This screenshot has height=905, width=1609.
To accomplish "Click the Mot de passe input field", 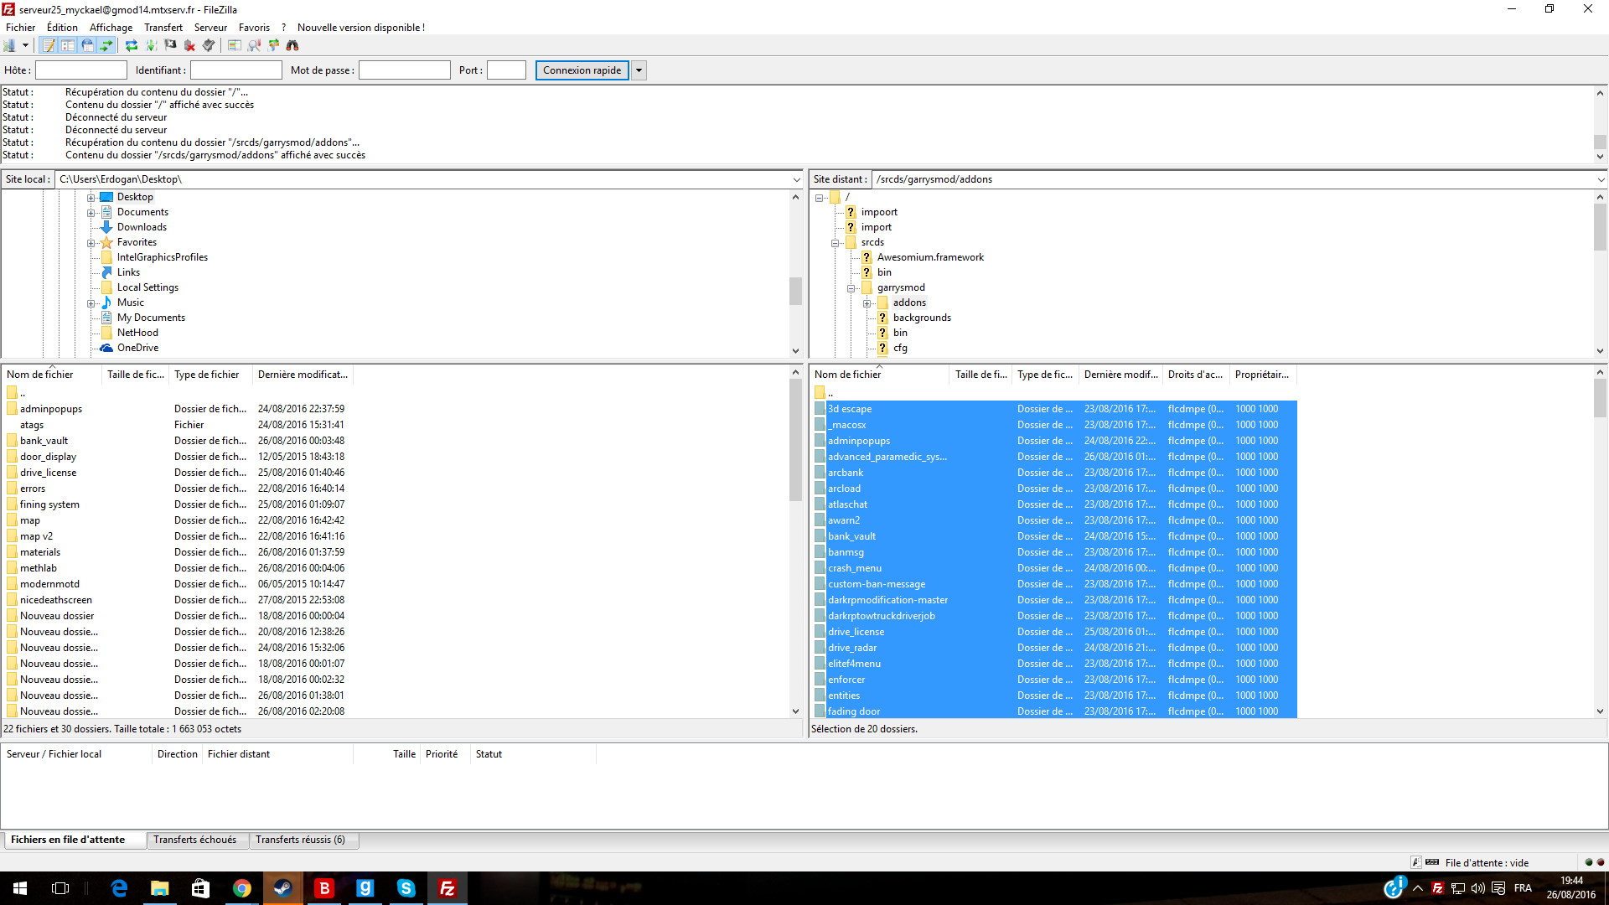I will pos(405,70).
